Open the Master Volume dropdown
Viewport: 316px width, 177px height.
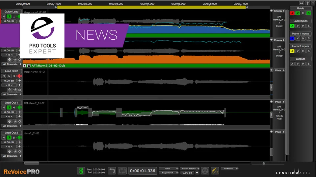(190, 169)
